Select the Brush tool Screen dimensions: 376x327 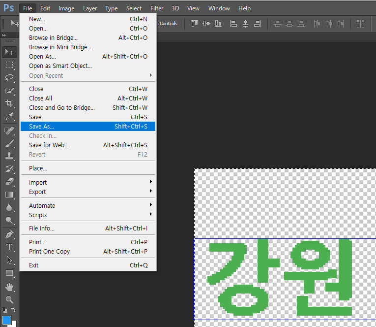click(x=9, y=143)
